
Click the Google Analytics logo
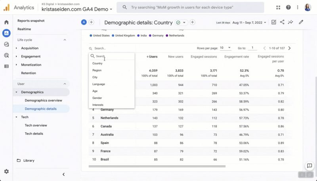tap(6, 8)
